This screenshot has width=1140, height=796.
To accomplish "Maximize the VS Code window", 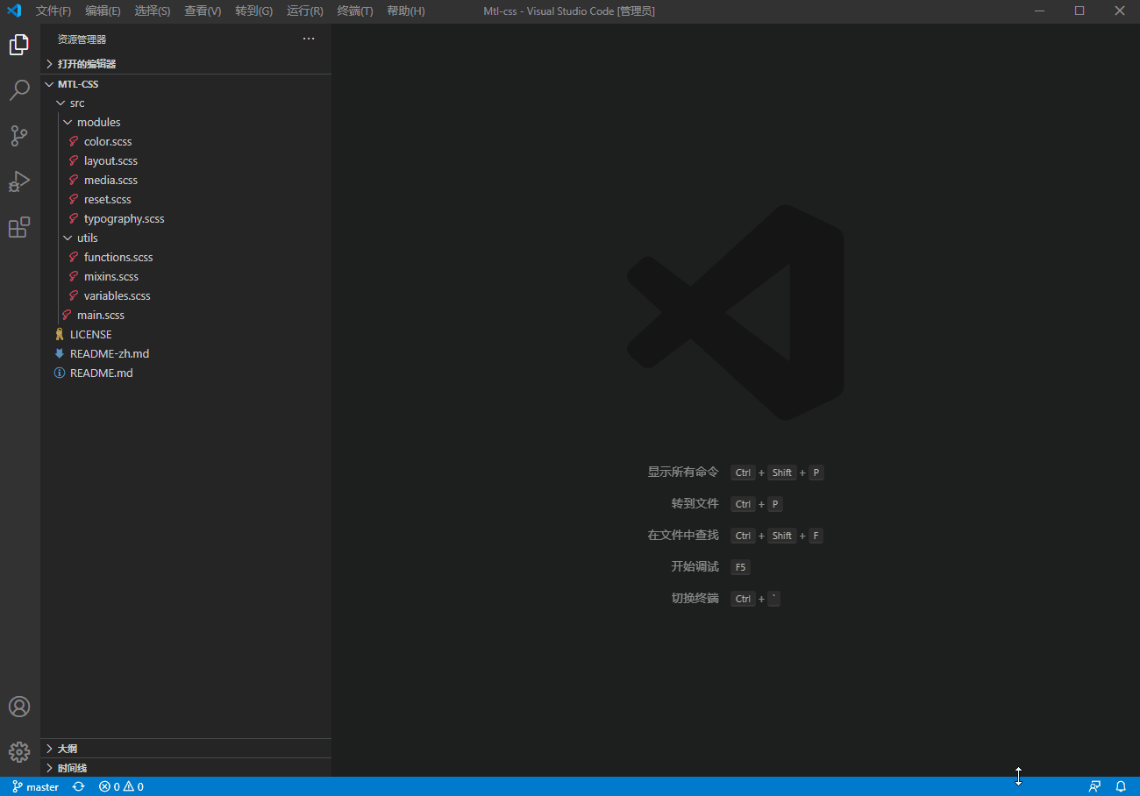I will pos(1079,11).
